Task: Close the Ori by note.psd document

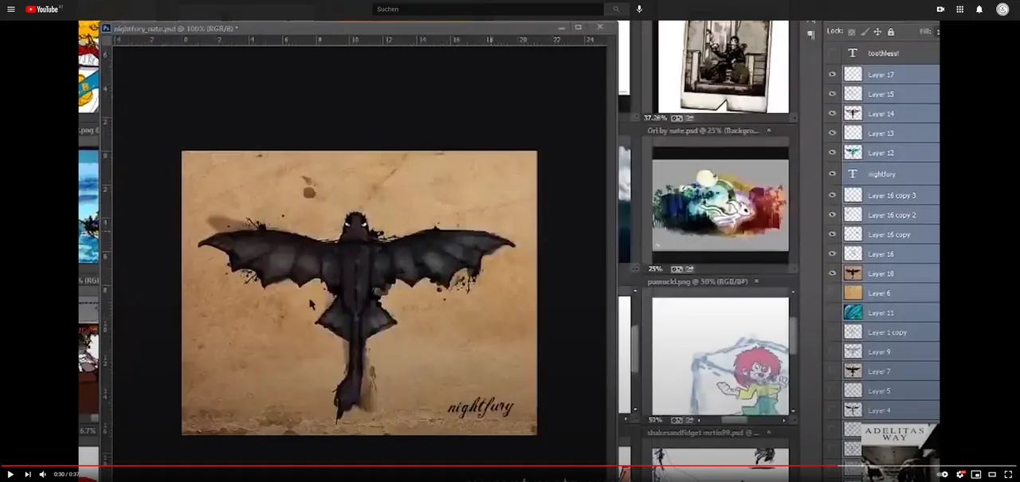Action: [x=769, y=130]
